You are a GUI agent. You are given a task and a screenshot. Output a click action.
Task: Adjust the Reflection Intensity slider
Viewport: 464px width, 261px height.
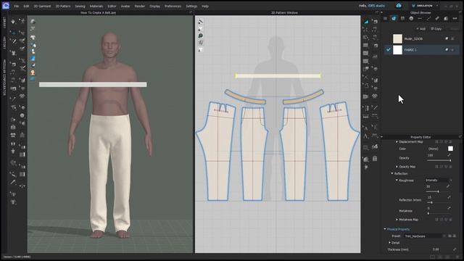pos(439,202)
